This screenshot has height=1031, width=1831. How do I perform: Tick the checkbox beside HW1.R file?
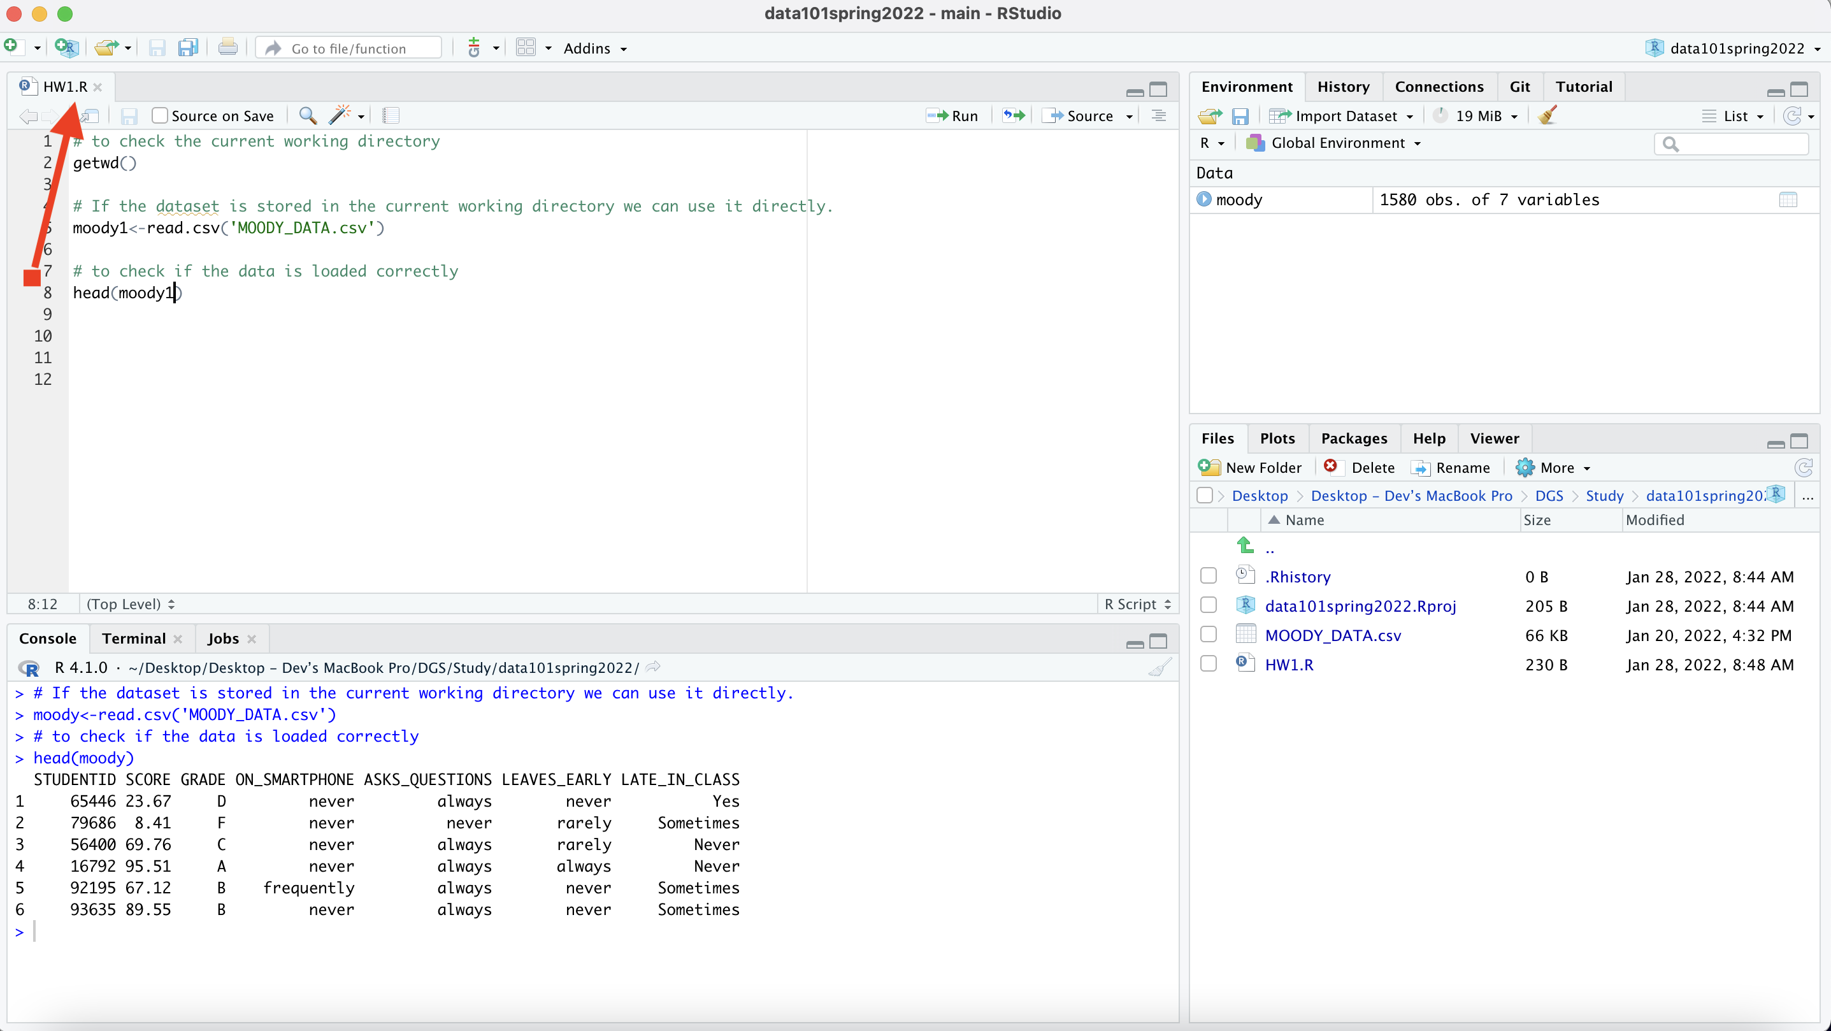click(x=1209, y=664)
